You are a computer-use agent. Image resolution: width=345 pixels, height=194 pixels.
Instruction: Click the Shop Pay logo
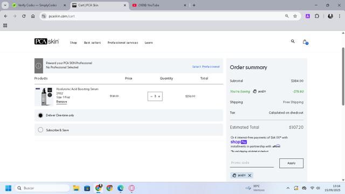239,142
